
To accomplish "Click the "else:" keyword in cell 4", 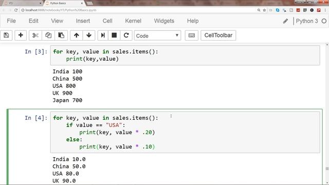I will tap(74, 139).
